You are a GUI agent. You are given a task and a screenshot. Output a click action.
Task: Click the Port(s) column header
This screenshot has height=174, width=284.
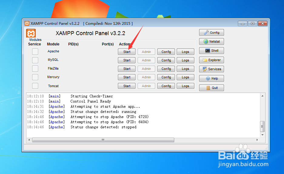coord(108,44)
